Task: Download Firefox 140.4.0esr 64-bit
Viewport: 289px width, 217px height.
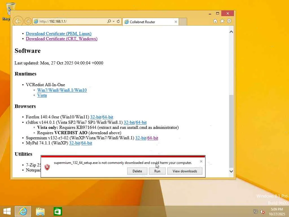Action: coord(108,117)
